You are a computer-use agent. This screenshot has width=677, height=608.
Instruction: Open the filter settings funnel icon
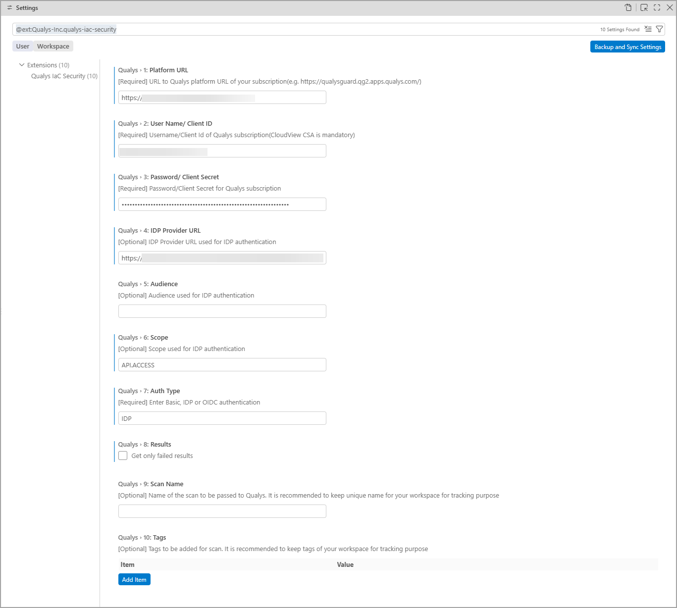(x=659, y=29)
